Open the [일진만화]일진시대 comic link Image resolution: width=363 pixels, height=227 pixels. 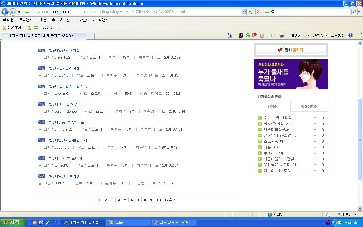point(64,68)
